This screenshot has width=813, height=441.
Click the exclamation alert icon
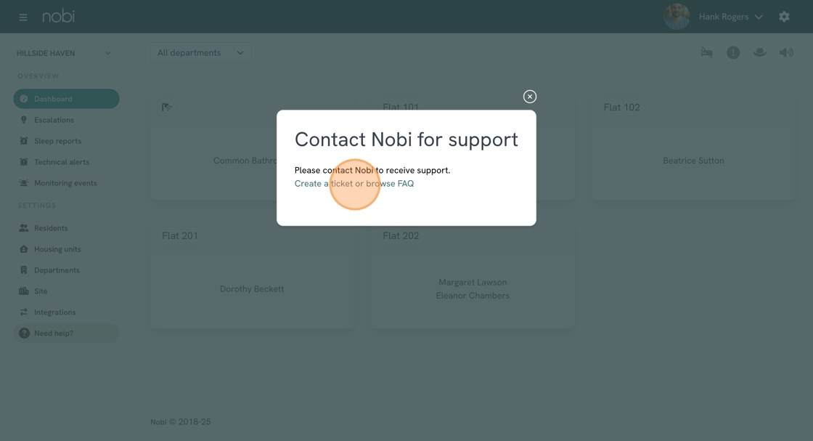pos(733,52)
